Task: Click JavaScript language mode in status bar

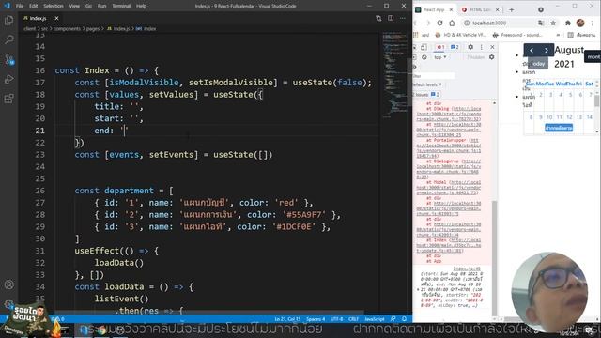Action: tap(375, 319)
